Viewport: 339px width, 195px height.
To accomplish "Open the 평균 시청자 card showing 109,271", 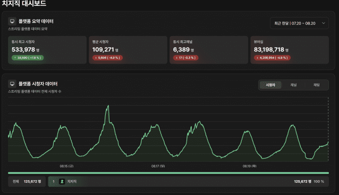I will (128, 50).
